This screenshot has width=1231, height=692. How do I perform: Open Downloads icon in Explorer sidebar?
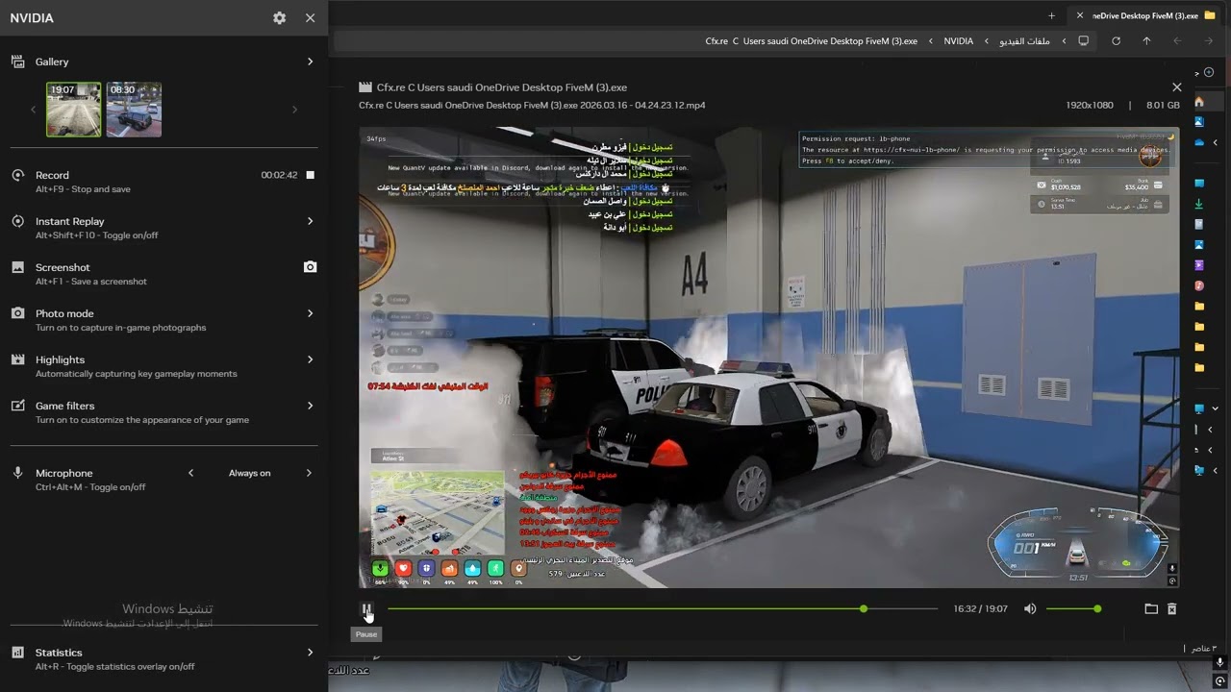1199,204
